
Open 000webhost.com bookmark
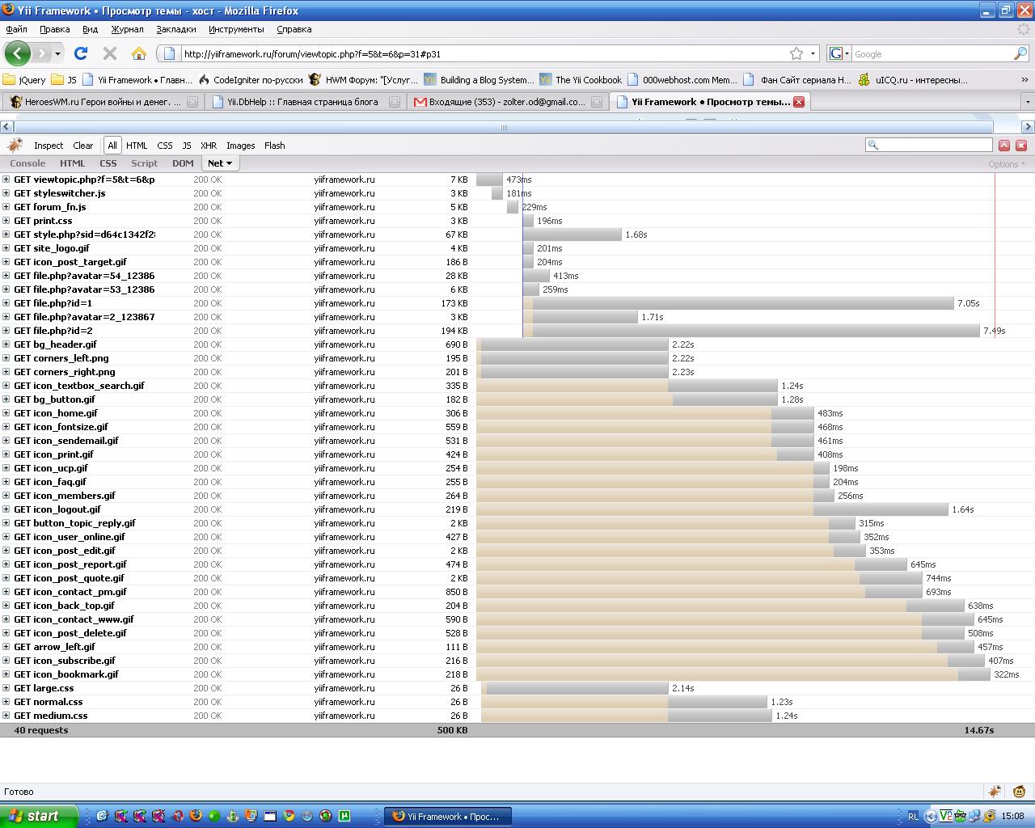(682, 80)
